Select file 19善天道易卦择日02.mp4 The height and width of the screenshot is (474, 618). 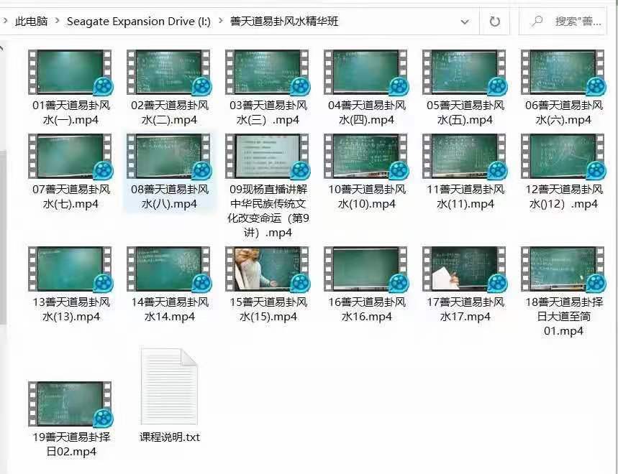coord(71,404)
